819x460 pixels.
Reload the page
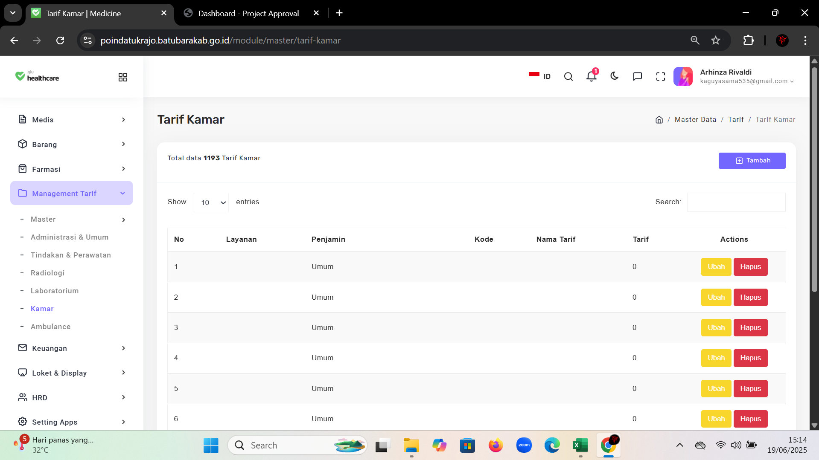(x=60, y=41)
